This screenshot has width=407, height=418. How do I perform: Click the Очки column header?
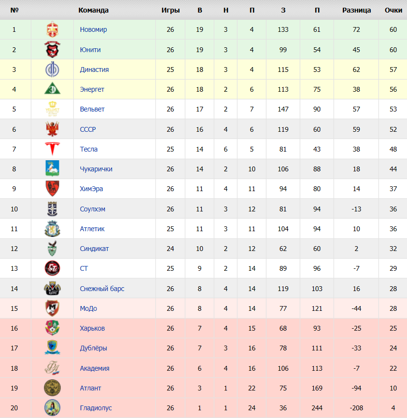tap(393, 10)
